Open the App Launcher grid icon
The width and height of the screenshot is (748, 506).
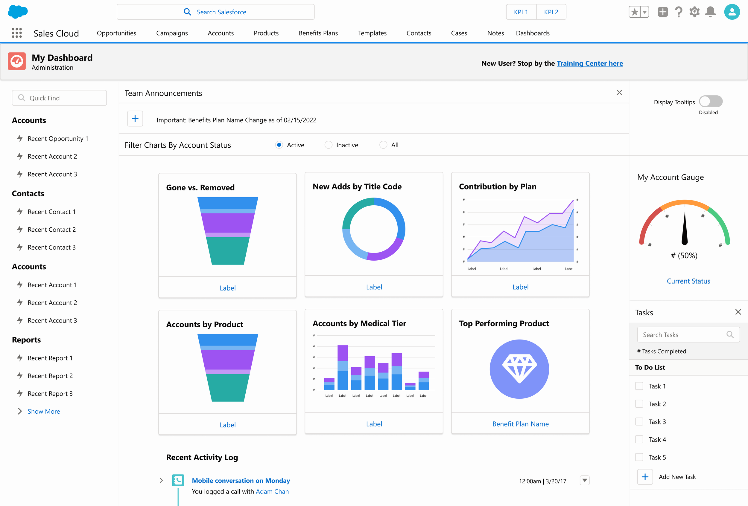[17, 33]
